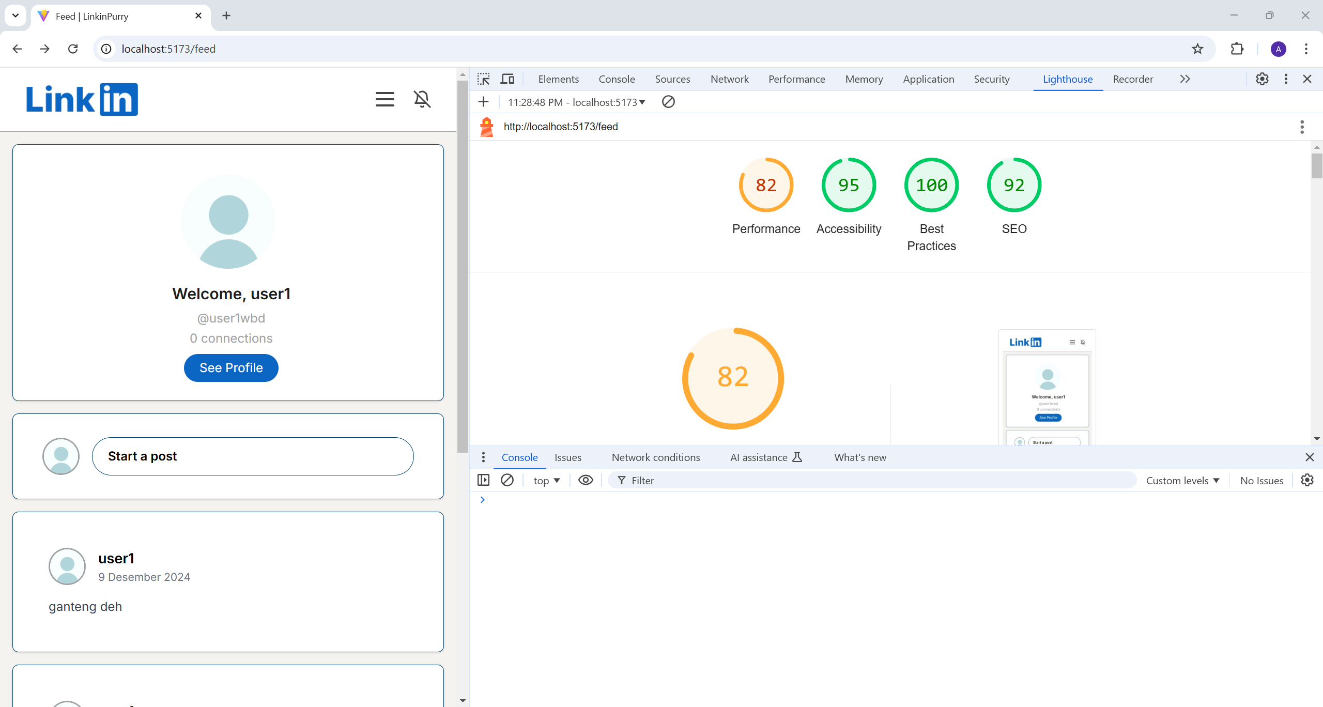1323x707 pixels.
Task: Create a live expression with eye icon
Action: [586, 480]
